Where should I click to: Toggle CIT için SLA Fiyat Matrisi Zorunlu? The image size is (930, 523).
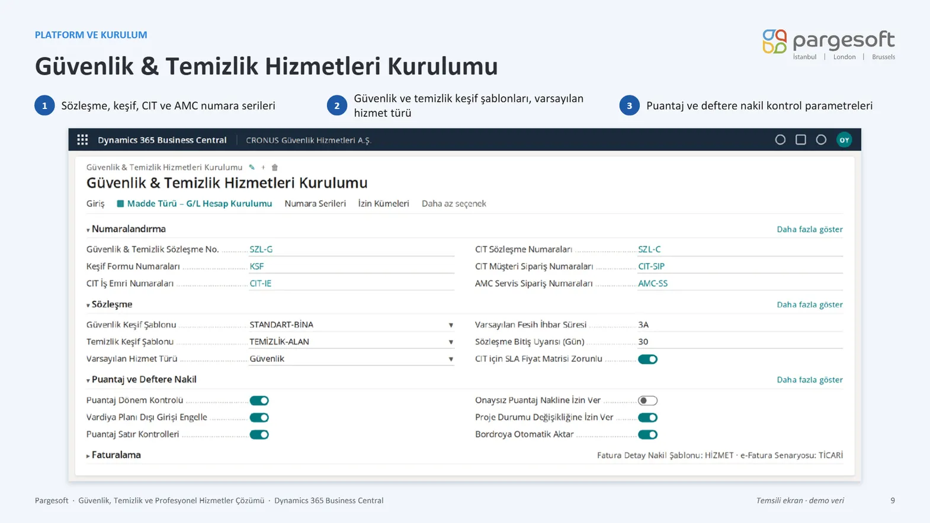648,359
